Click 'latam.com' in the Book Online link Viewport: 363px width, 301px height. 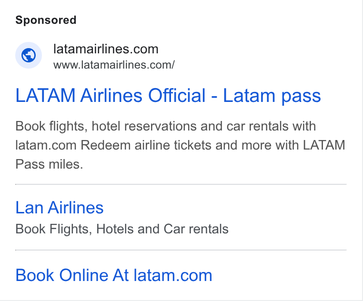pyautogui.click(x=173, y=275)
